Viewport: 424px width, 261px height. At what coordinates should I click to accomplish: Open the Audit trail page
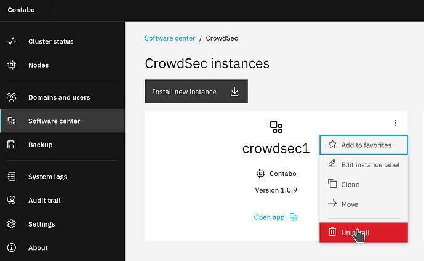click(63, 200)
